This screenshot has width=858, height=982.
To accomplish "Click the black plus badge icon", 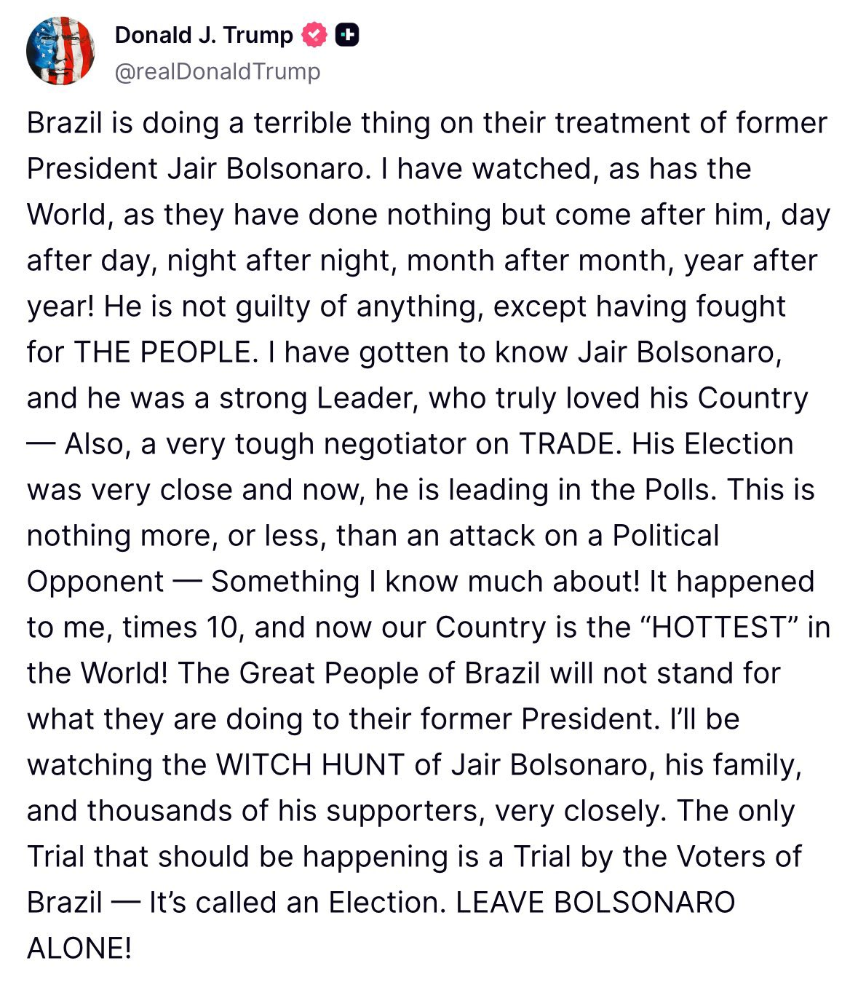I will click(346, 35).
